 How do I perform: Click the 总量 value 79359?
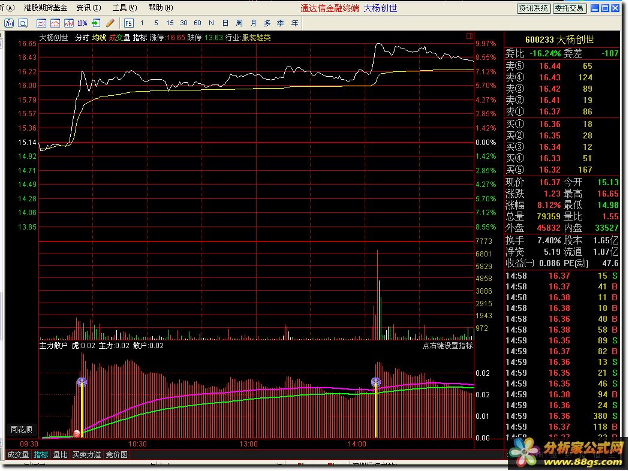point(549,216)
